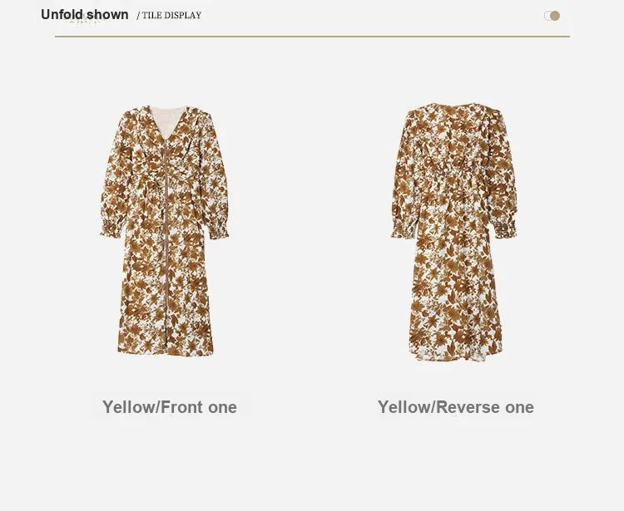The image size is (624, 511).
Task: Click the gold horizontal divider line
Action: click(x=312, y=37)
